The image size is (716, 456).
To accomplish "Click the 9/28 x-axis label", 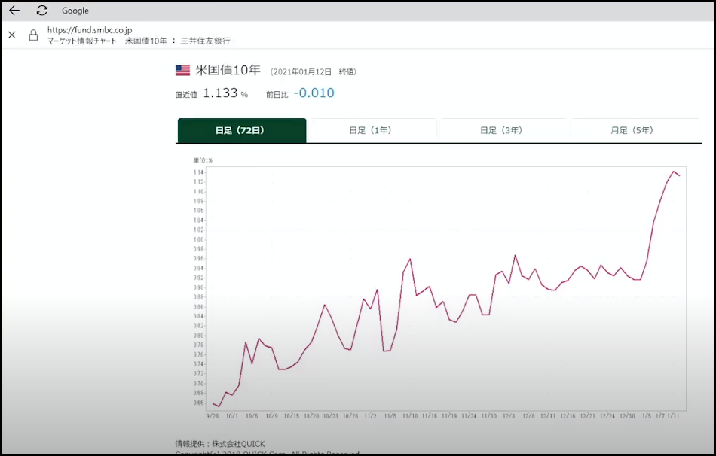I will coord(213,416).
